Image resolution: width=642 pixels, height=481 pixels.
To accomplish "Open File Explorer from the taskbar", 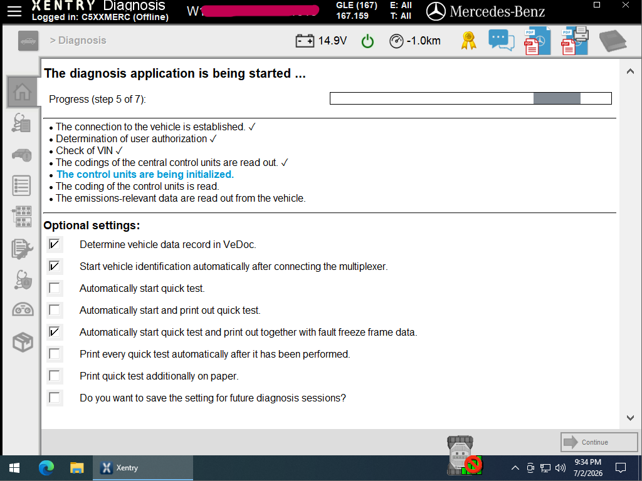I will pos(76,468).
